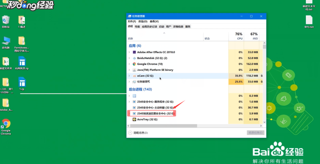This screenshot has width=320, height=164.
Task: Expand the unnamed 0.3 MB background process
Action: point(129,96)
